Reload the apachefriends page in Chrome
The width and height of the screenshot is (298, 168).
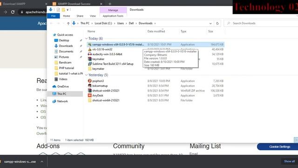[x=13, y=12]
